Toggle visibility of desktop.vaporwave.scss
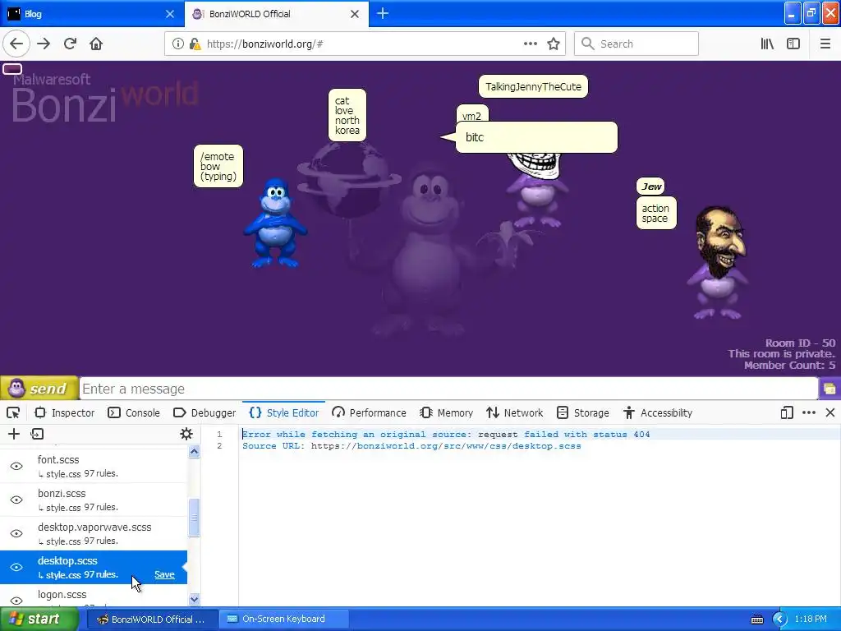This screenshot has height=631, width=841. 16,533
